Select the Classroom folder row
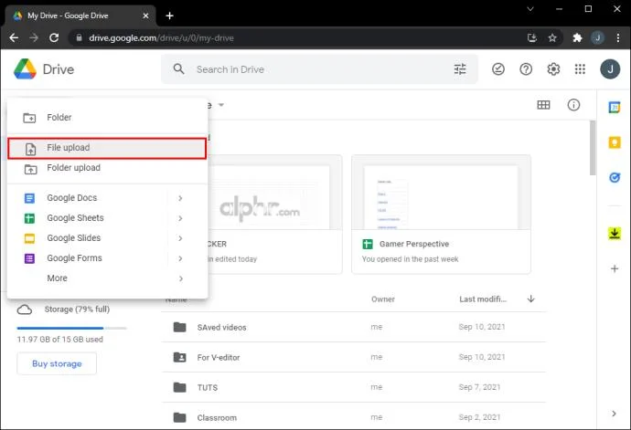Screen dimensions: 631x430 354,416
